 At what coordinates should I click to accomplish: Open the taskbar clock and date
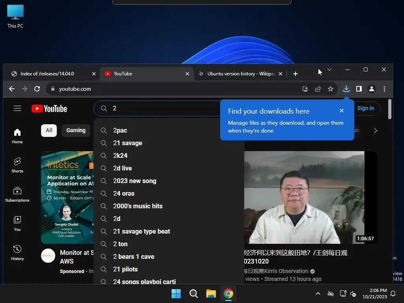tap(375, 294)
